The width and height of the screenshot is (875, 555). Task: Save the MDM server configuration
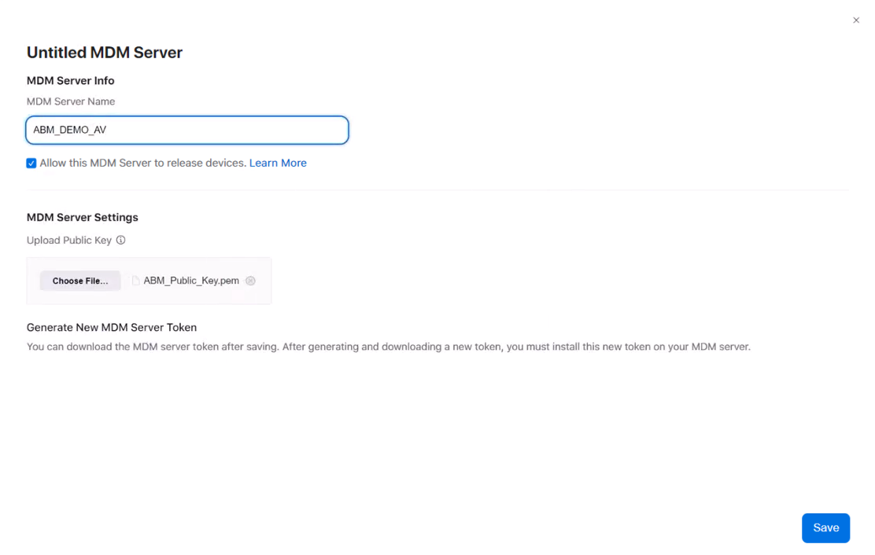825,527
